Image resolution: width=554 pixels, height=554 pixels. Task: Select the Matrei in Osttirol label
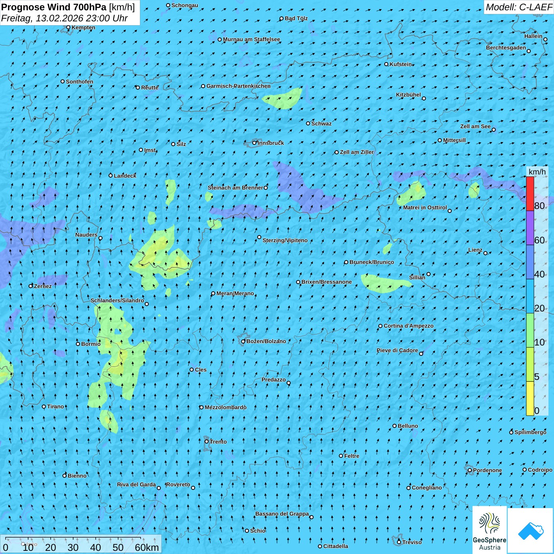coord(425,207)
